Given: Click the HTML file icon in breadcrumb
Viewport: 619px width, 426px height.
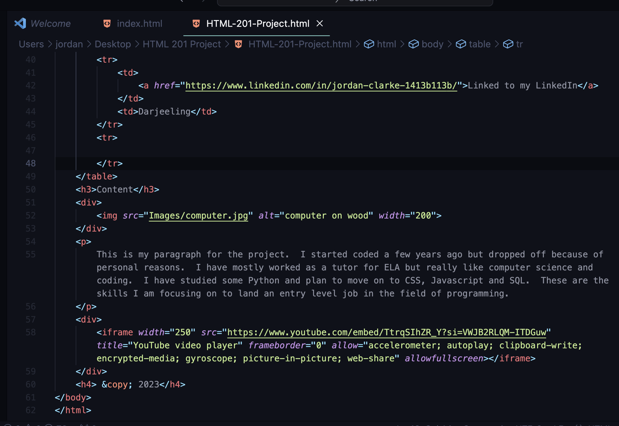Looking at the screenshot, I should 239,44.
